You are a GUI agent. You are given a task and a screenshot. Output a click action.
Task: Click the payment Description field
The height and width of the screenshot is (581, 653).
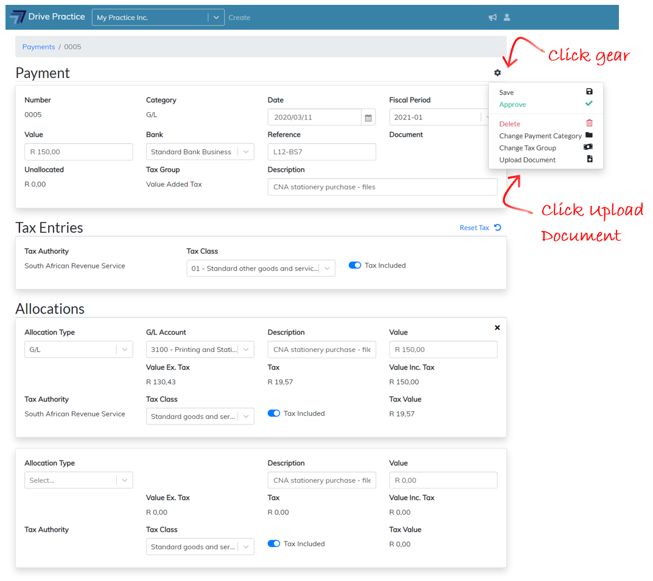[382, 187]
